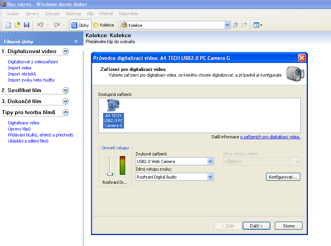
Task: Click the Up One Level icon
Action: pos(235,25)
